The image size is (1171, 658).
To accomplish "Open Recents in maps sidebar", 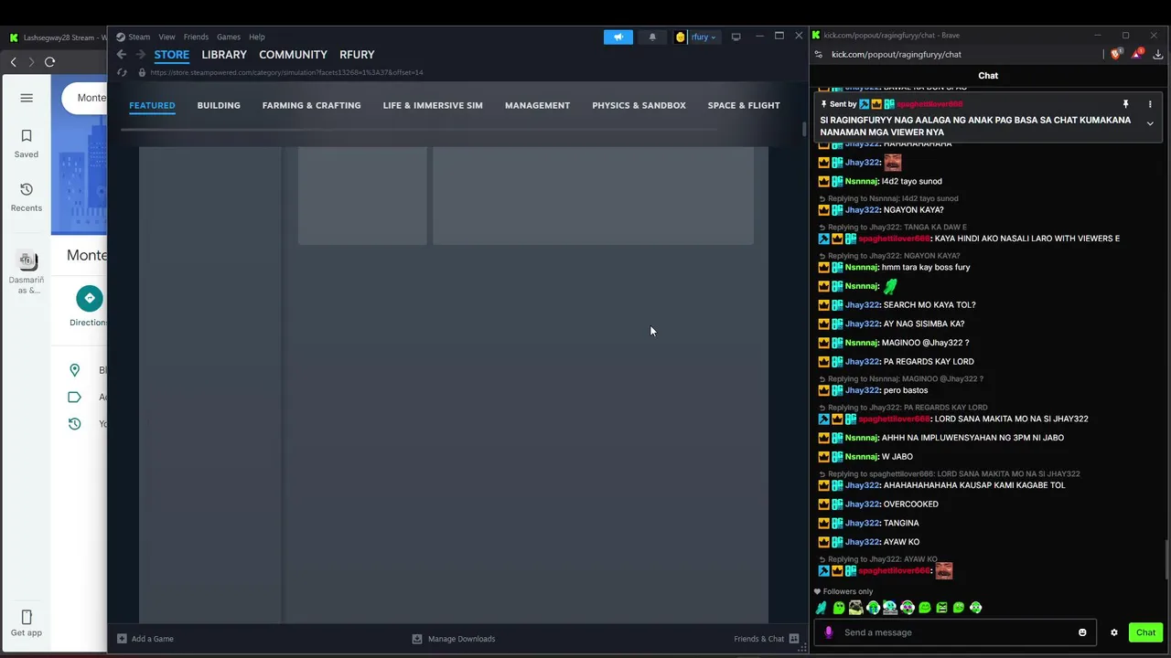I will click(27, 196).
